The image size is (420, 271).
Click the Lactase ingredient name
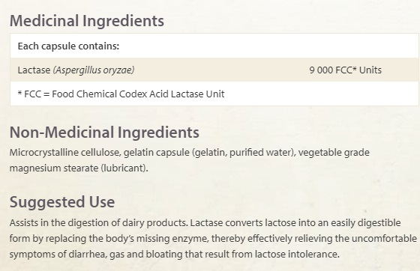coord(34,70)
